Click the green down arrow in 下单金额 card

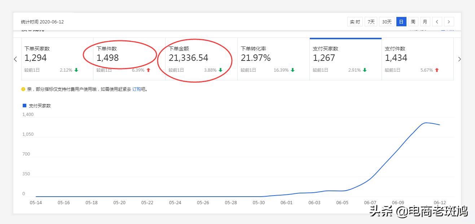(220, 70)
